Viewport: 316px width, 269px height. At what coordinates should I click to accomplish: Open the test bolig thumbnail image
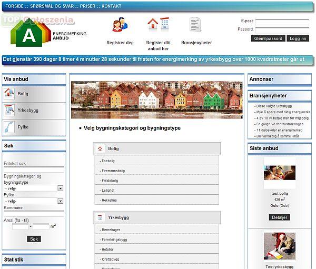[280, 173]
